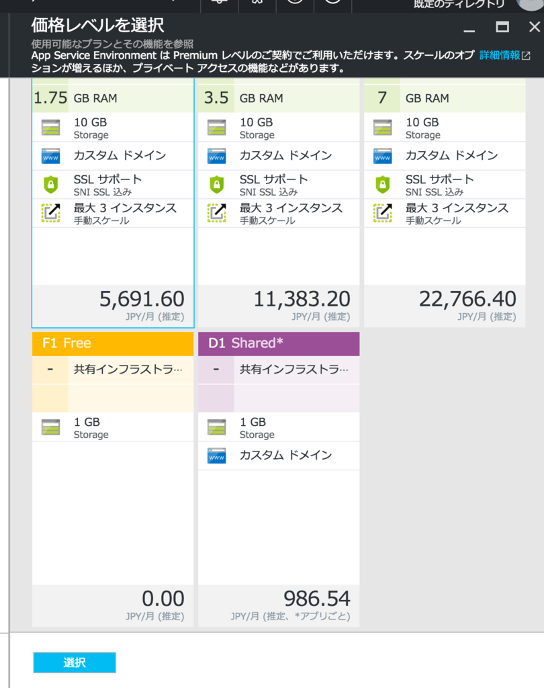Click the 3.5 GB RAM label
544x688 pixels.
click(x=244, y=98)
